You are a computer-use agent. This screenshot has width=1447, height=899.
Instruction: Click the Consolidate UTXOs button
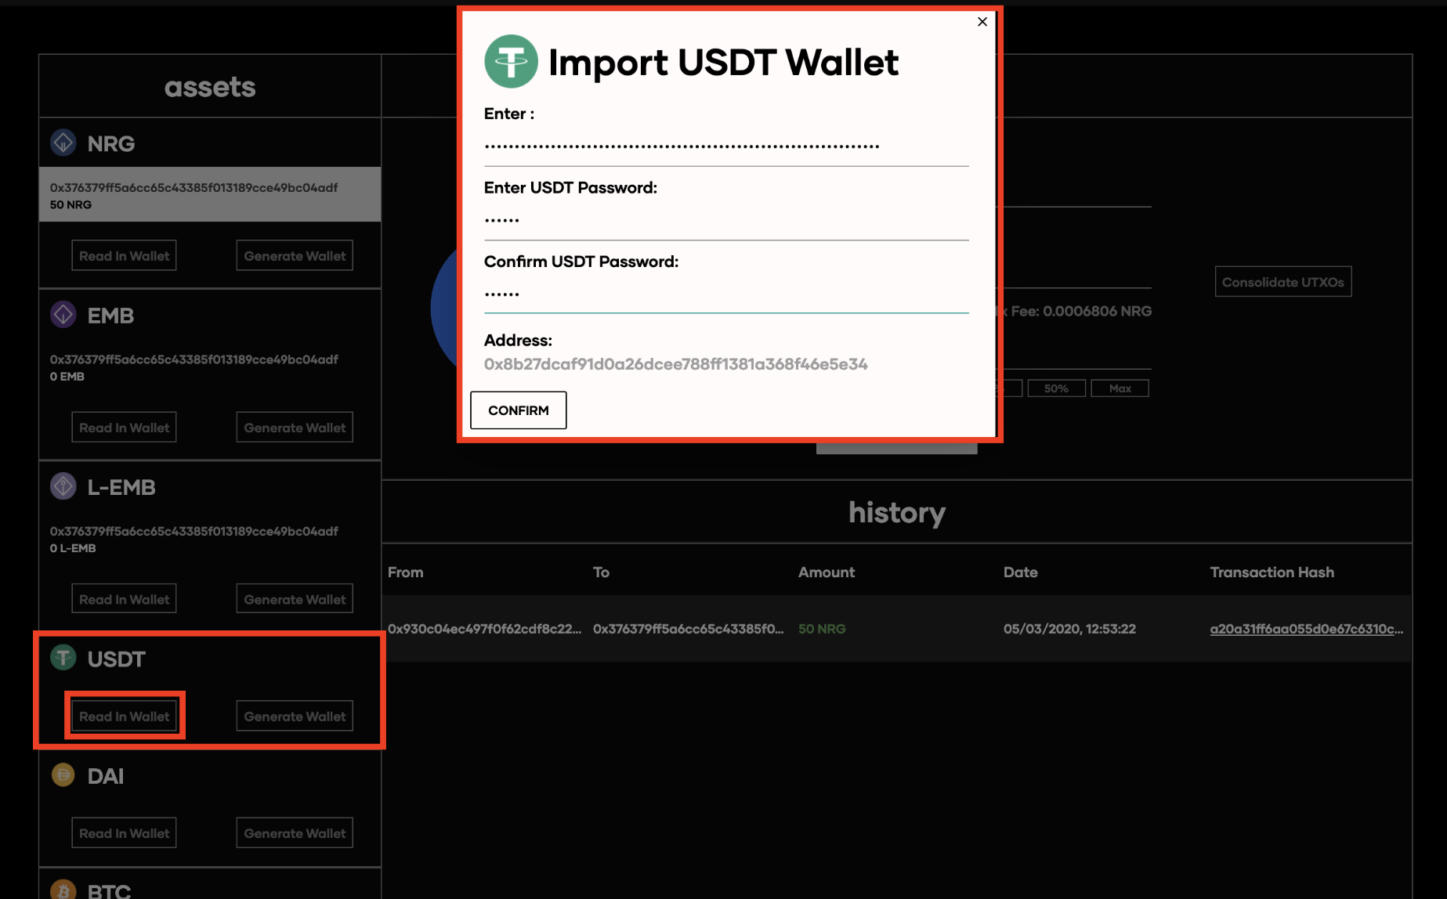1283,282
